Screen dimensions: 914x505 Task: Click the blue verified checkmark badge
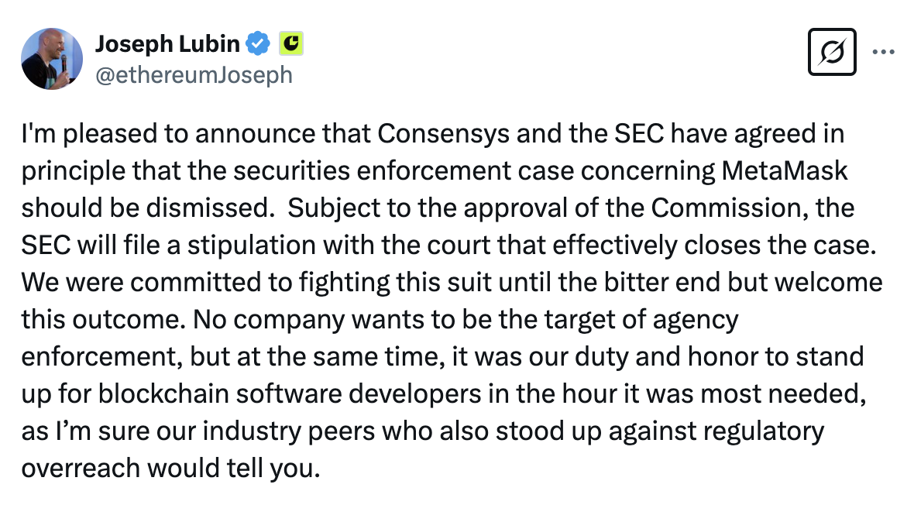tap(256, 45)
